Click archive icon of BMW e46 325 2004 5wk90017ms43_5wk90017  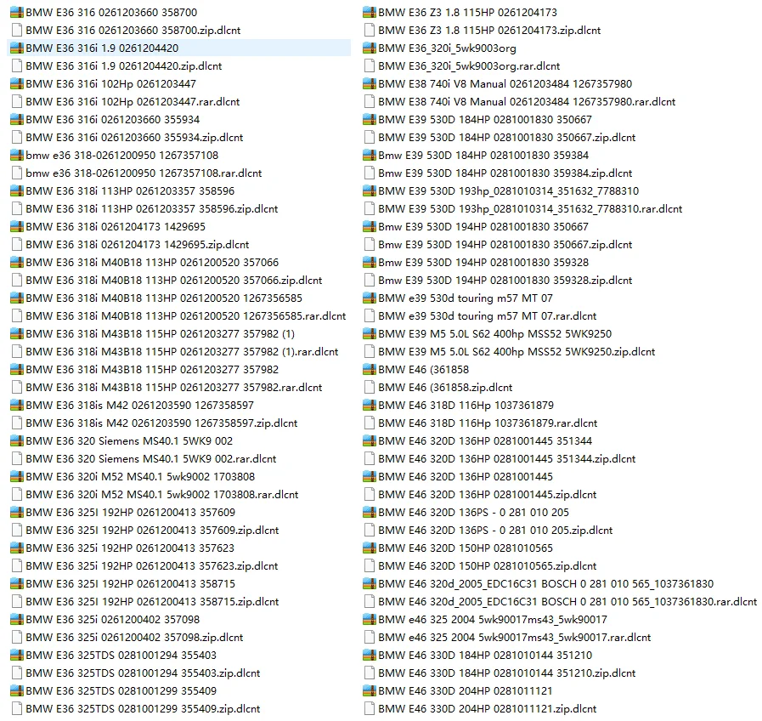point(370,620)
